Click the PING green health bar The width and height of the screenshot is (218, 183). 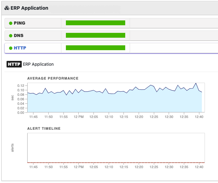coord(96,23)
